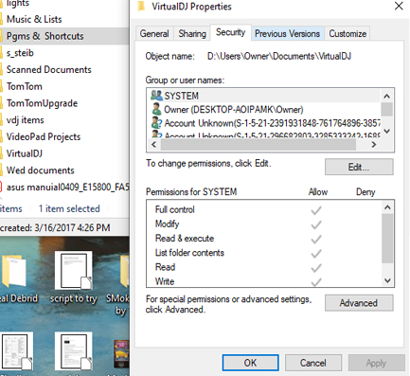Image resolution: width=410 pixels, height=376 pixels.
Task: Switch to the Customize tab
Action: tap(348, 33)
